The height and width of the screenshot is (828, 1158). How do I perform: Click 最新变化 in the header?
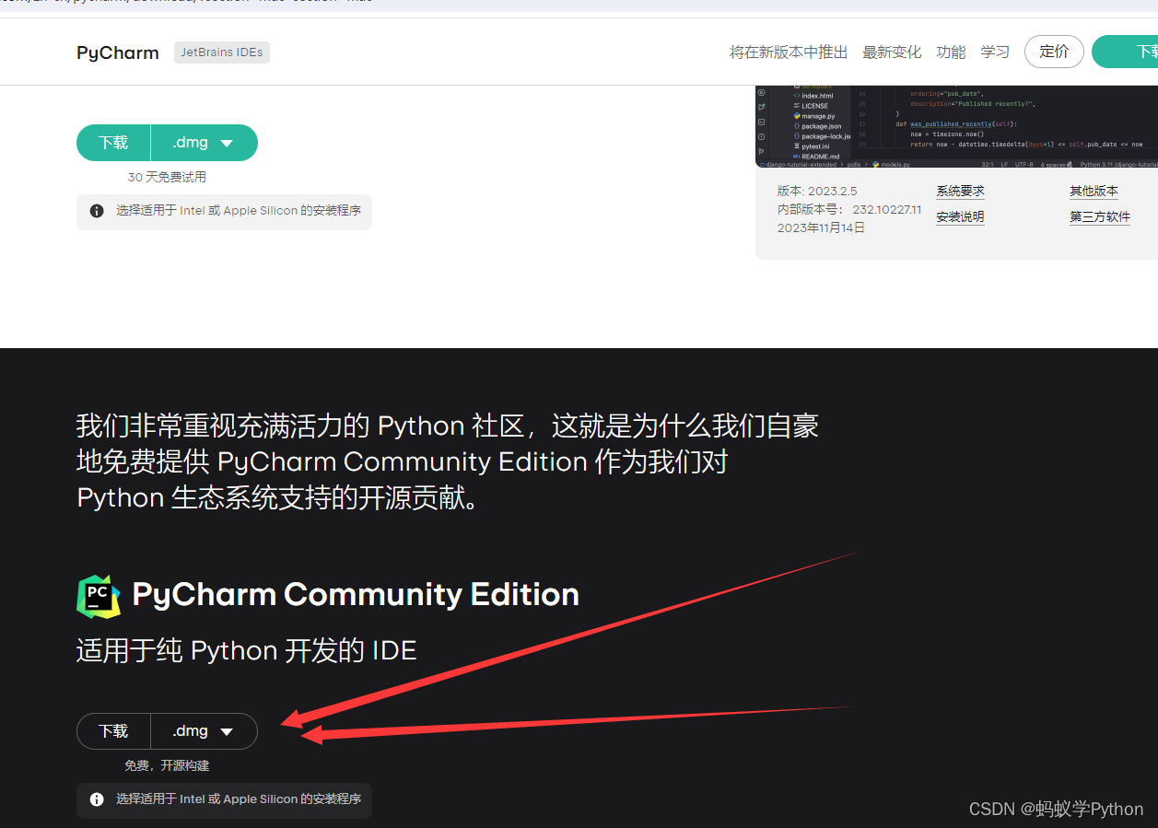[x=892, y=52]
